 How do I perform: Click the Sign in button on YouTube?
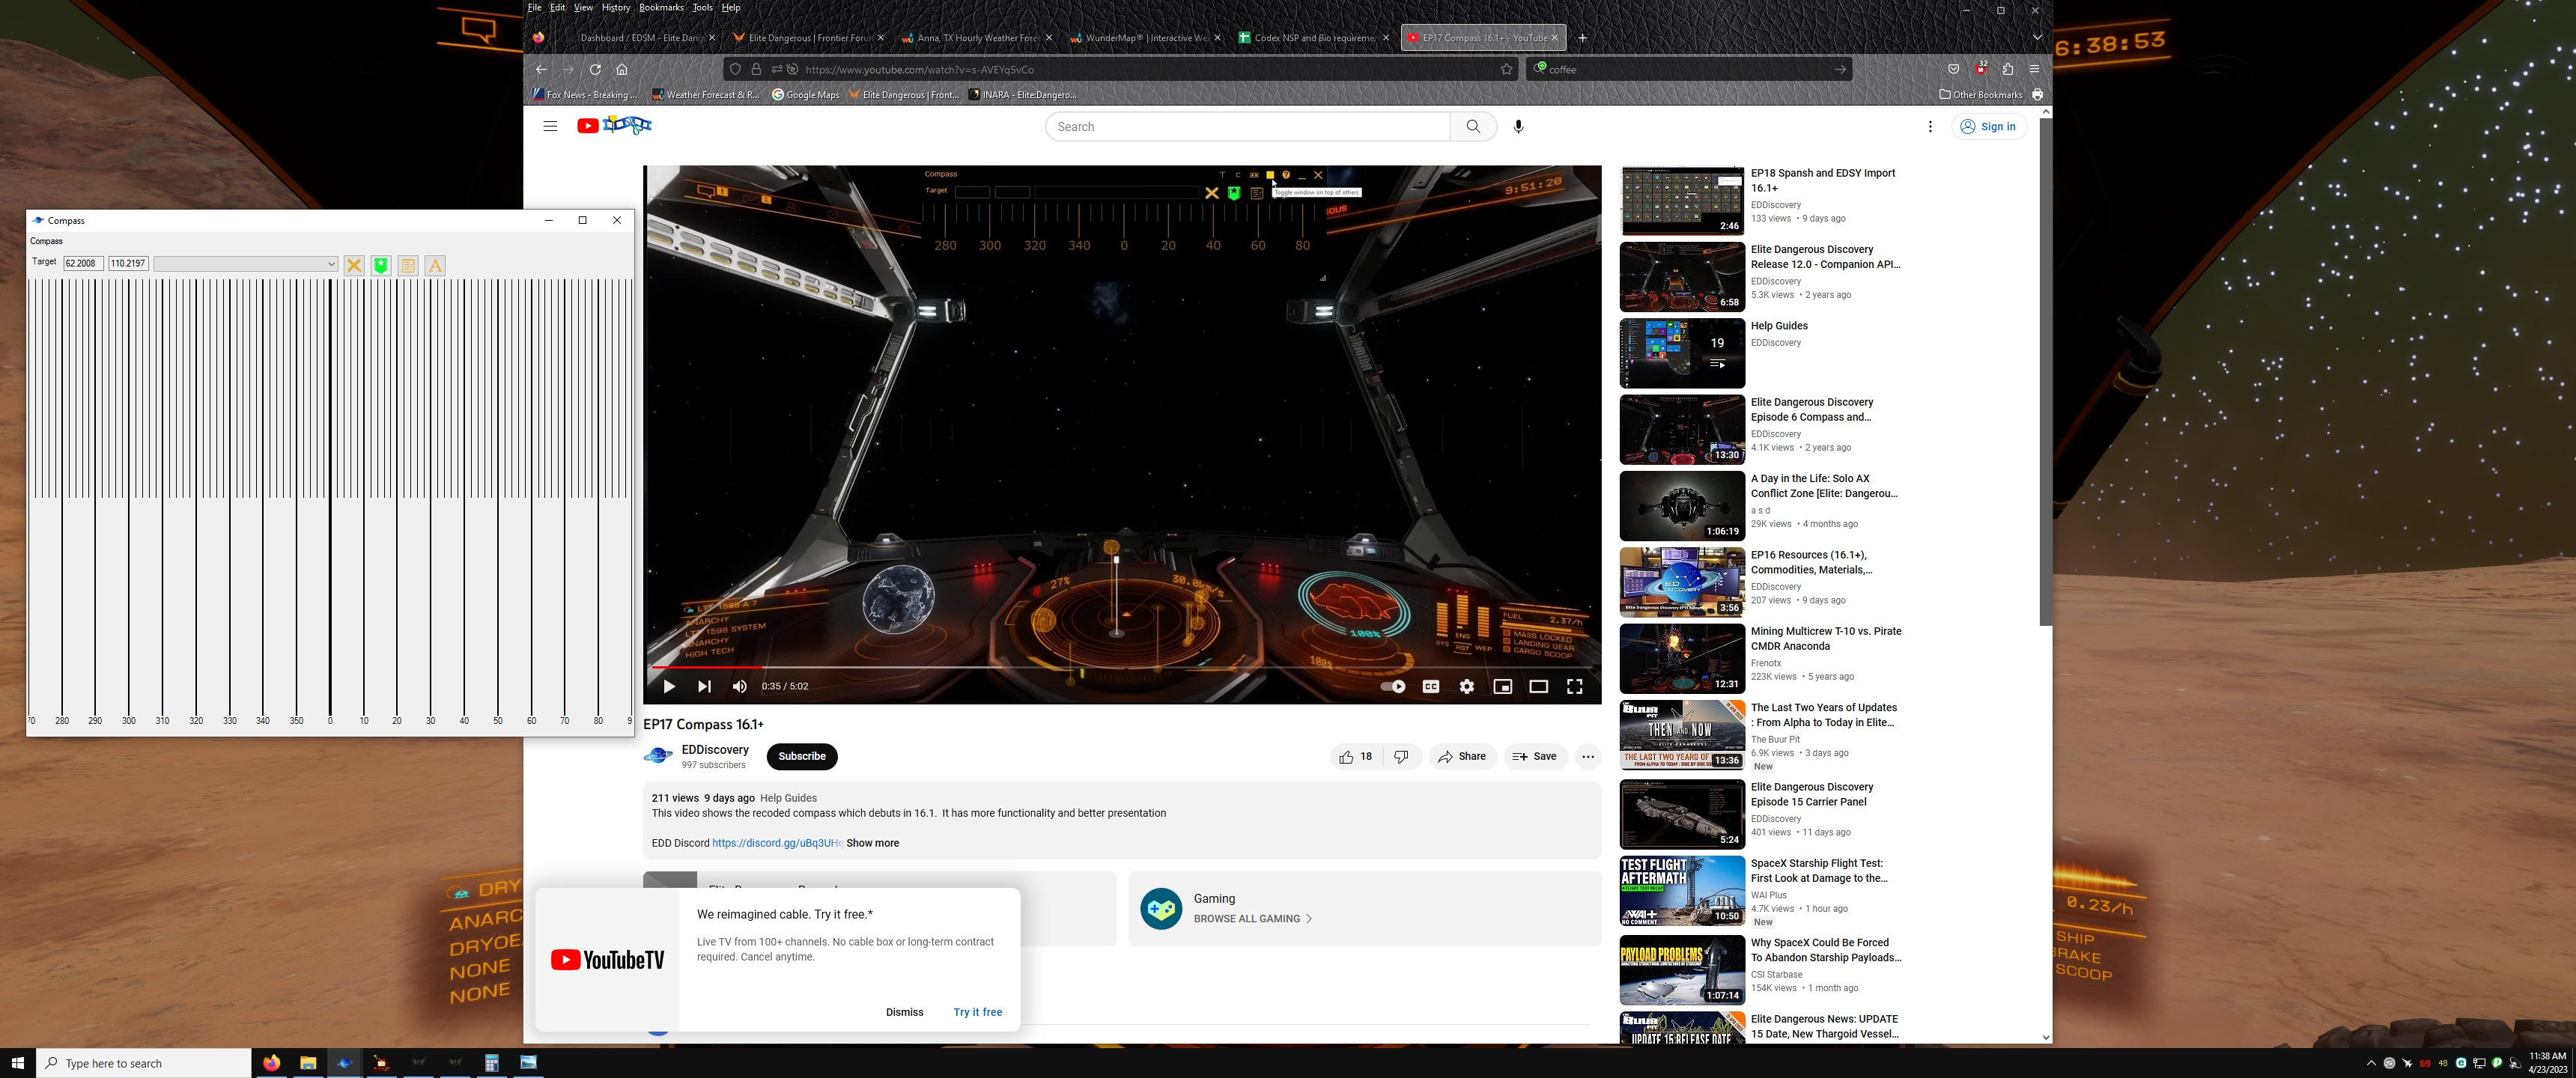pos(1989,126)
